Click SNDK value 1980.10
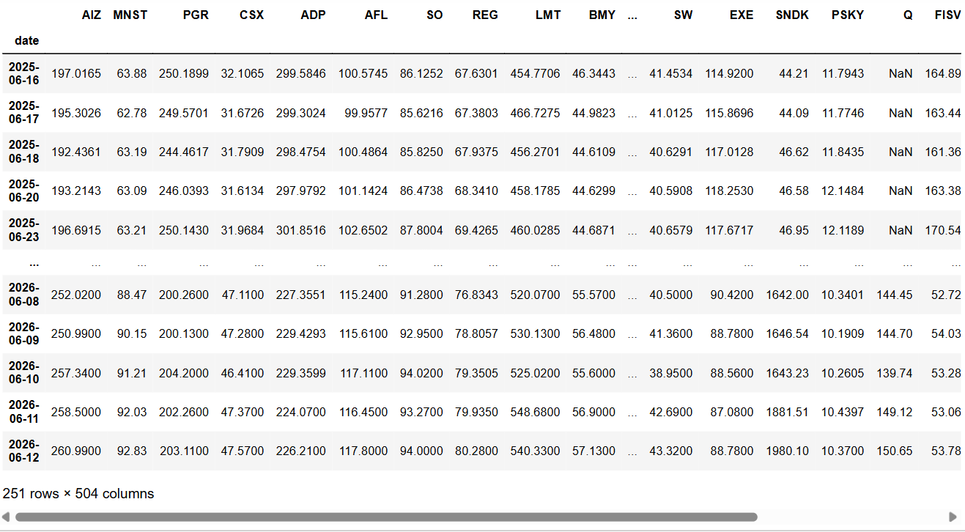 (788, 451)
